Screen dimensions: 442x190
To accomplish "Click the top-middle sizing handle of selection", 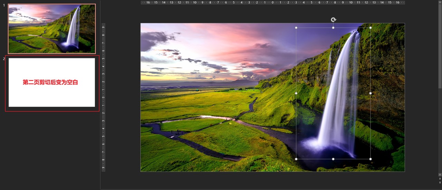I will pyautogui.click(x=333, y=28).
